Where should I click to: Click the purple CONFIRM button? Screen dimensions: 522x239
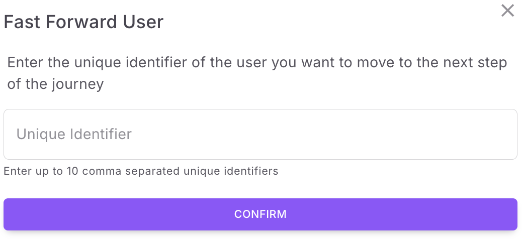(x=260, y=214)
